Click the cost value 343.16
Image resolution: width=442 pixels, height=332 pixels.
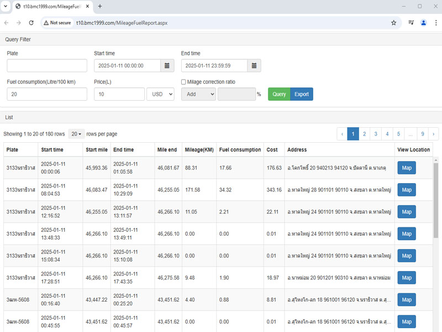[274, 190]
